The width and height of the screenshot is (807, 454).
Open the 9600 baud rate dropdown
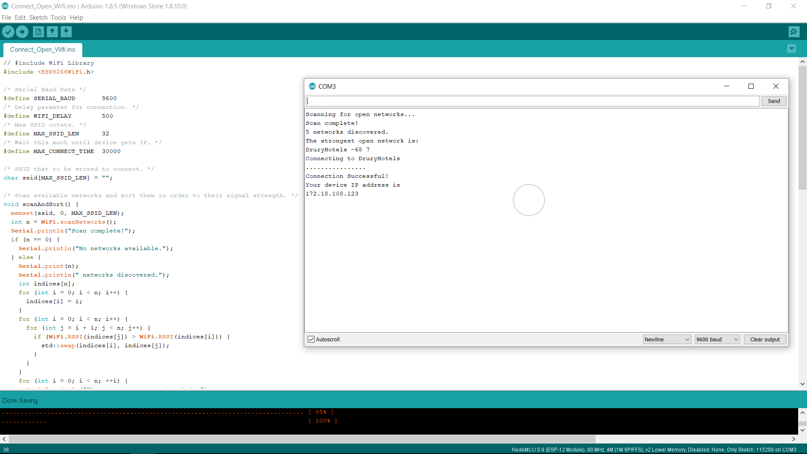coord(717,339)
